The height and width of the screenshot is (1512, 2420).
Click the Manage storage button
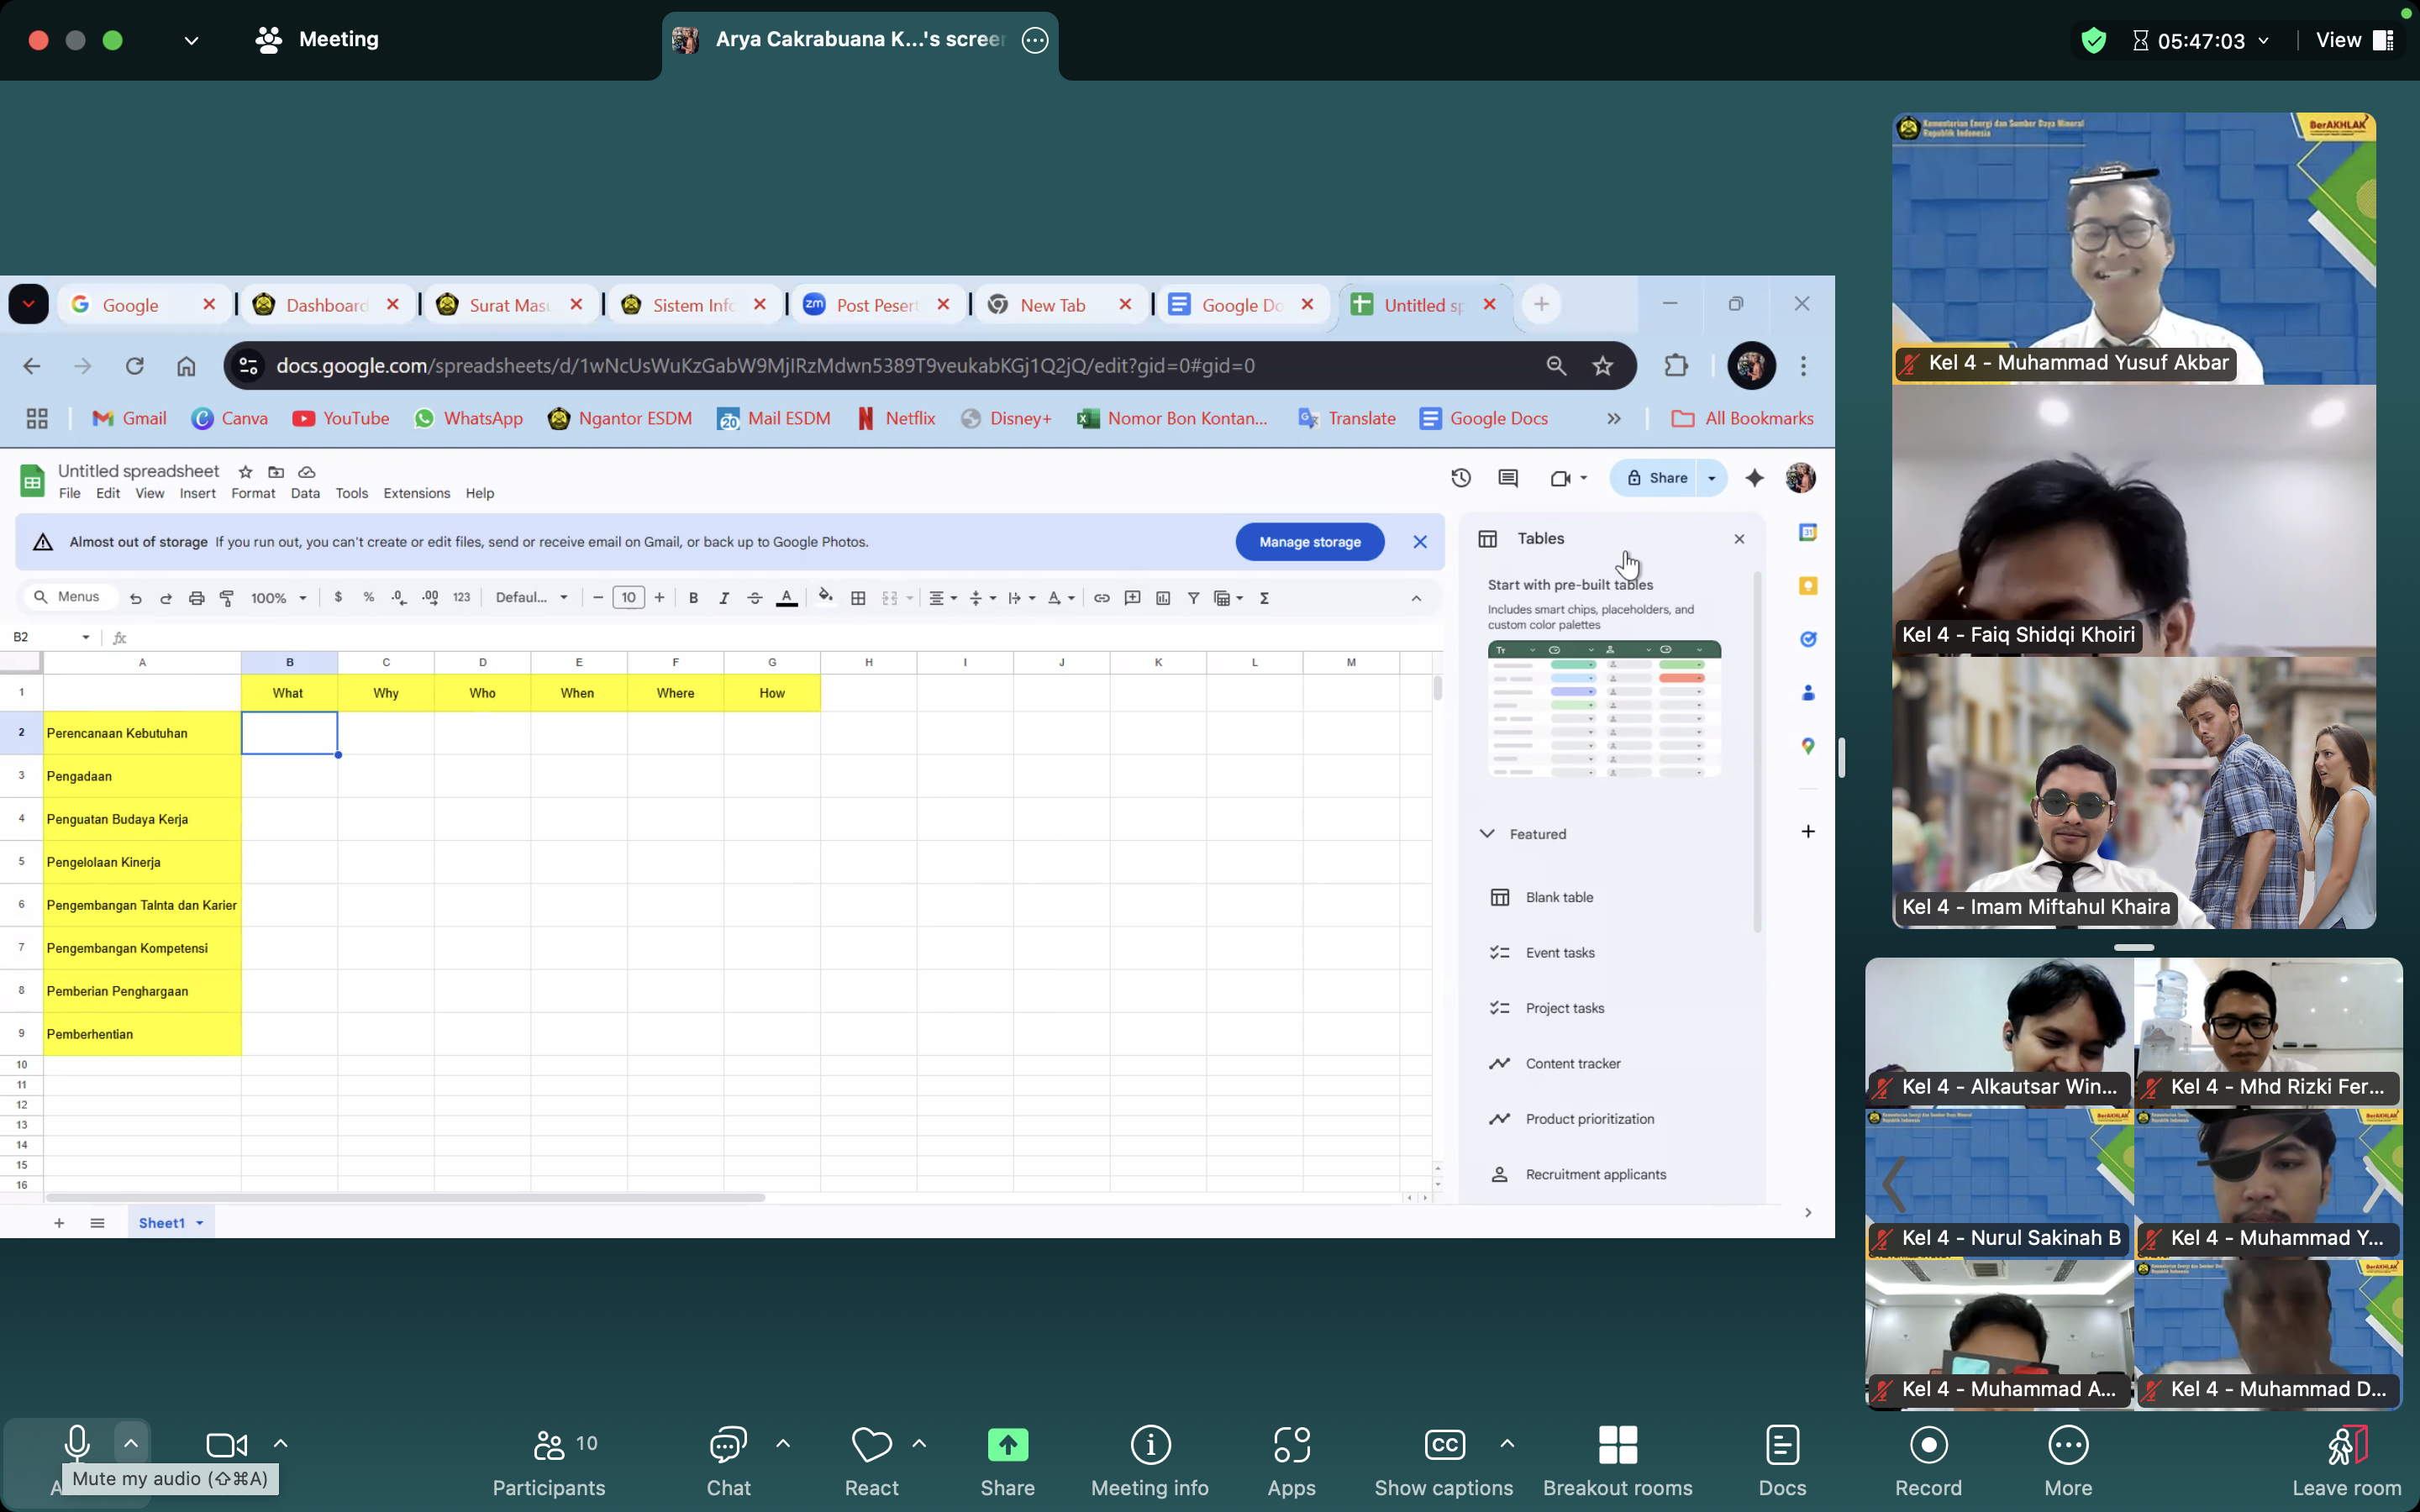click(x=1309, y=541)
